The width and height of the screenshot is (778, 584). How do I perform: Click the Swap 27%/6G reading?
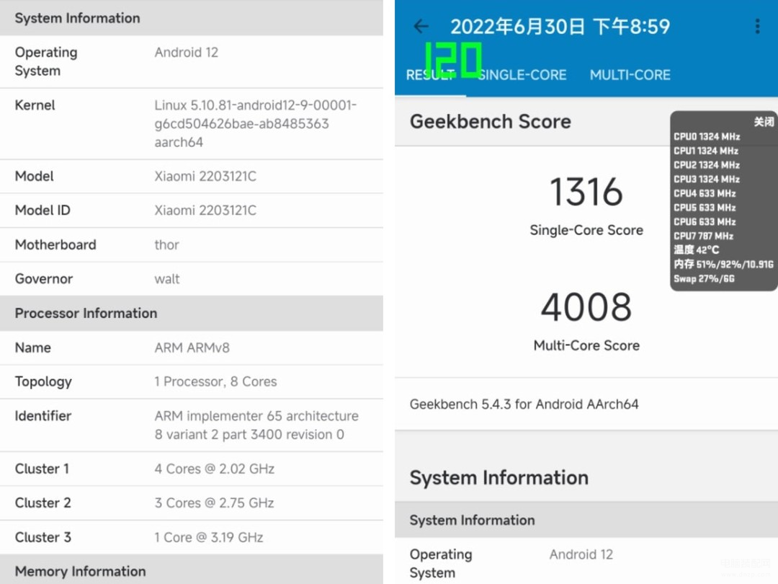click(x=704, y=278)
